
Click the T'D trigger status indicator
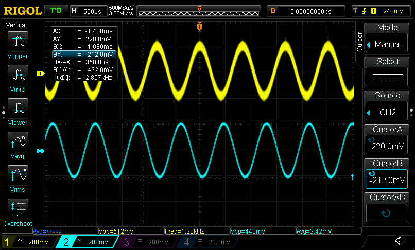56,11
